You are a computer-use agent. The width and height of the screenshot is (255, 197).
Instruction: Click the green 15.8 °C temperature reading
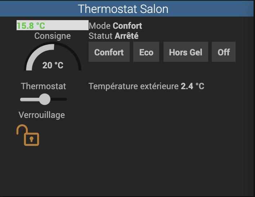coord(31,26)
